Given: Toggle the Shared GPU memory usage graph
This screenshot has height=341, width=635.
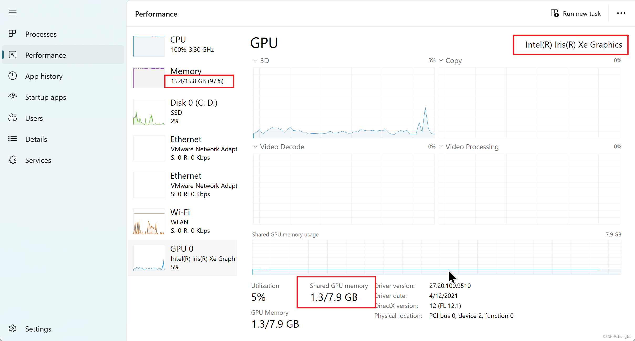Looking at the screenshot, I should pos(286,234).
